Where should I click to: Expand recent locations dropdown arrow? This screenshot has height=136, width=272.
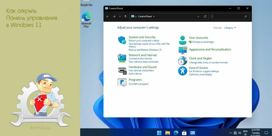click(x=120, y=16)
